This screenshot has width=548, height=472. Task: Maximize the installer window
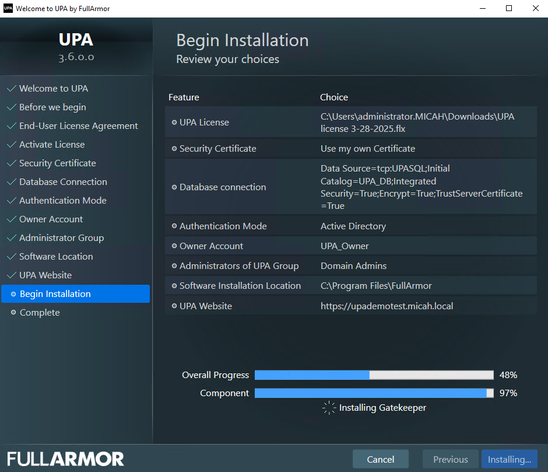point(509,9)
